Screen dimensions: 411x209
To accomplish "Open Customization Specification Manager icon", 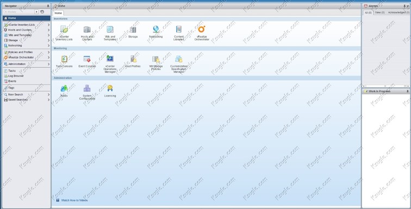I will click(179, 59).
